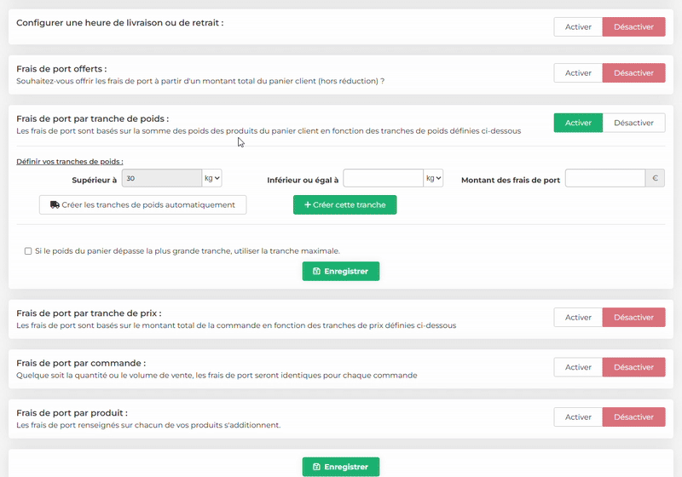Enable delivery or pickup time configuration
The image size is (682, 477).
578,27
